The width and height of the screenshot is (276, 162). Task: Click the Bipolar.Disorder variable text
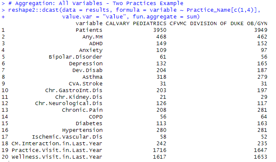75,57
